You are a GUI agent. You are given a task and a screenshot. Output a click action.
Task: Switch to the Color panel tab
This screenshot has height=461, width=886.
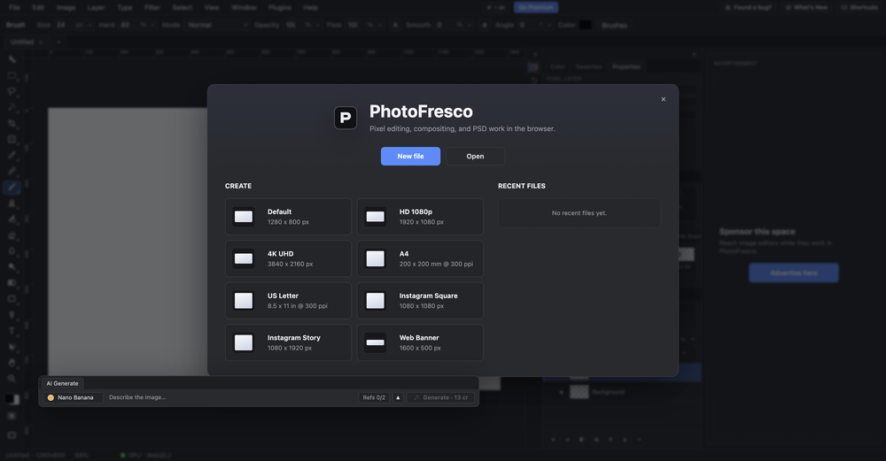(557, 66)
